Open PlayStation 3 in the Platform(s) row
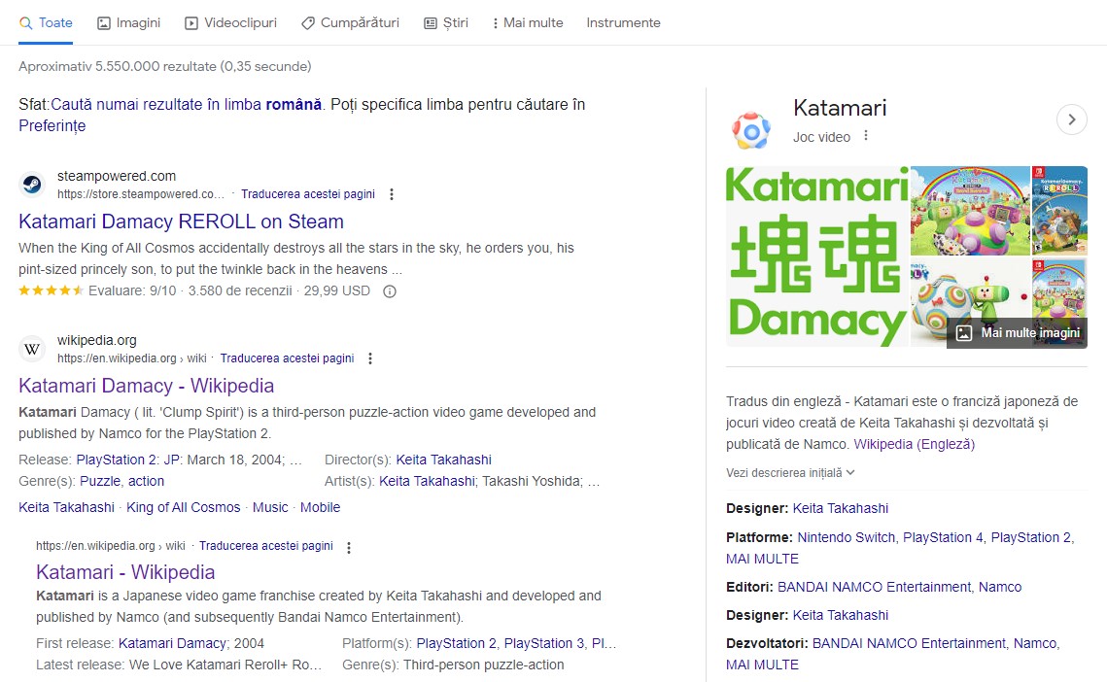This screenshot has width=1107, height=682. [x=543, y=643]
